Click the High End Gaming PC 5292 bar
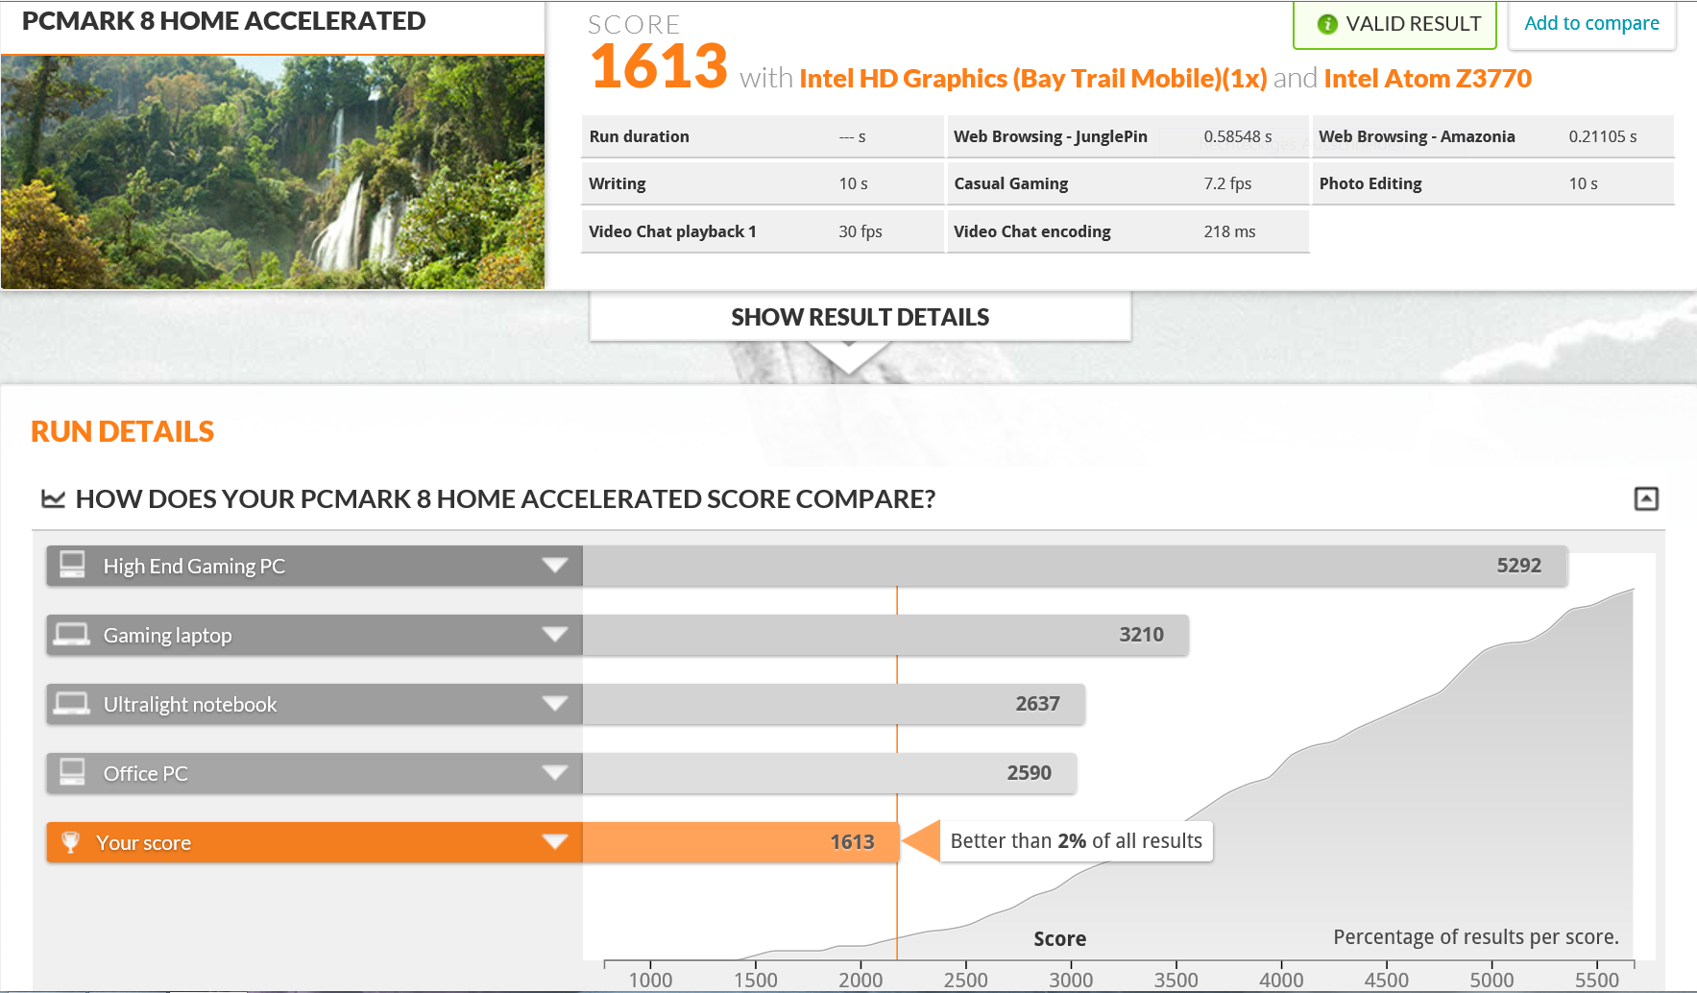 pyautogui.click(x=1075, y=566)
